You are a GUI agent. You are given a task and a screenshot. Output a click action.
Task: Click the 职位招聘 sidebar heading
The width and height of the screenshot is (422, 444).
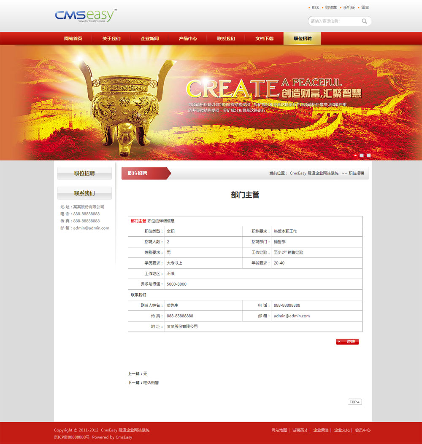coord(84,173)
